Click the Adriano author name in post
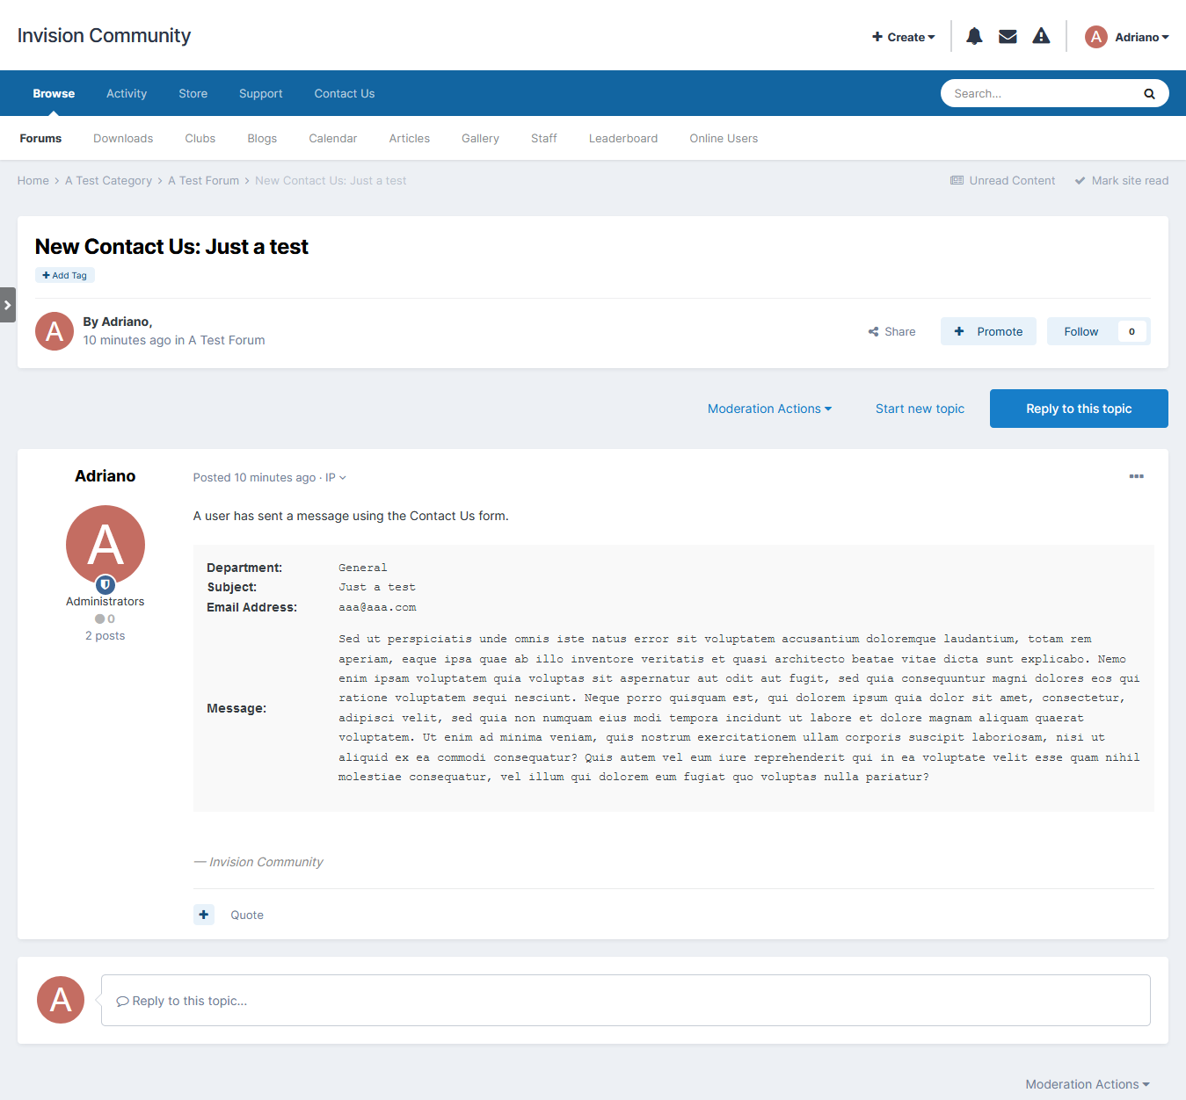Screen dimensions: 1186x1100 (x=106, y=476)
